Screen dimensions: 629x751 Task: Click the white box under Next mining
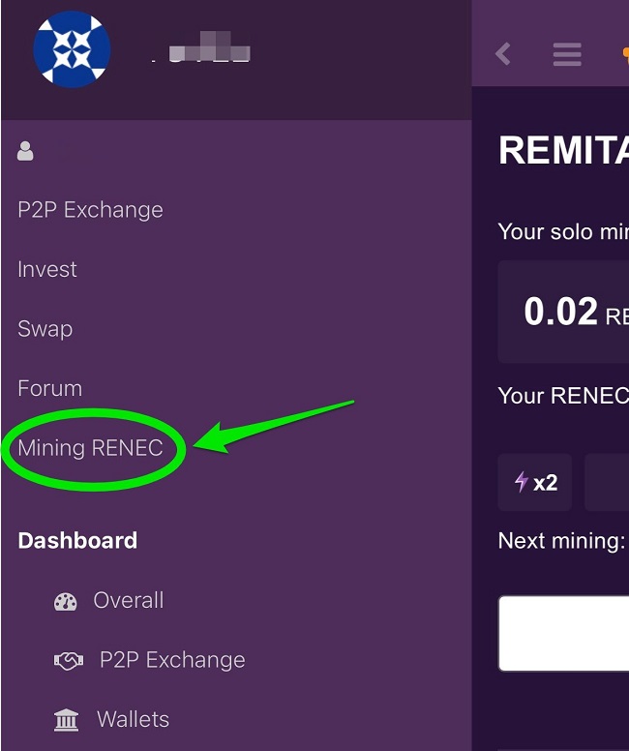(x=565, y=633)
